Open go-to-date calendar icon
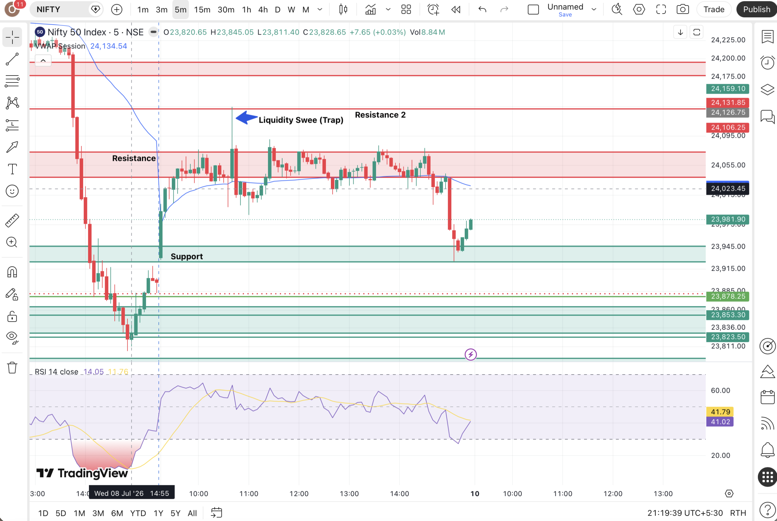The image size is (777, 521). [216, 513]
